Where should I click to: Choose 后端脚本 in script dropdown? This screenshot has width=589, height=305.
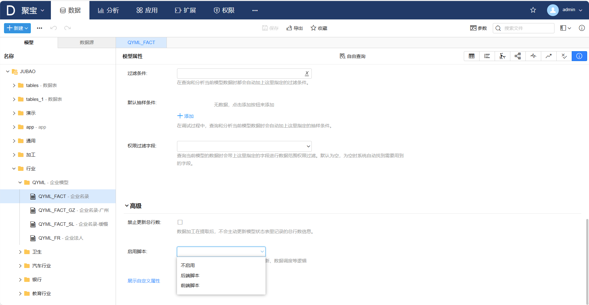(x=221, y=276)
